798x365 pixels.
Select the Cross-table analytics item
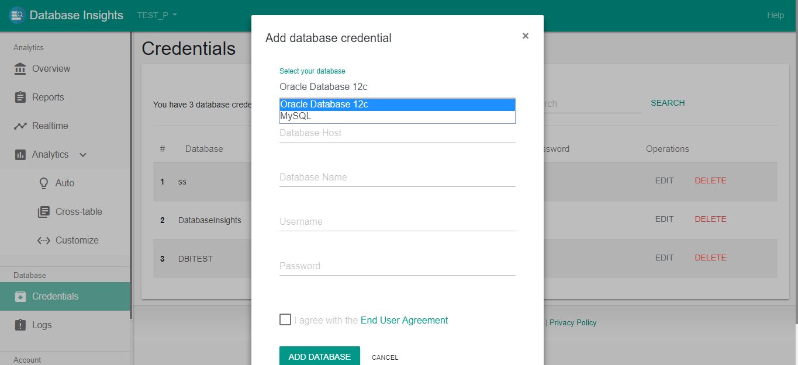(x=64, y=212)
